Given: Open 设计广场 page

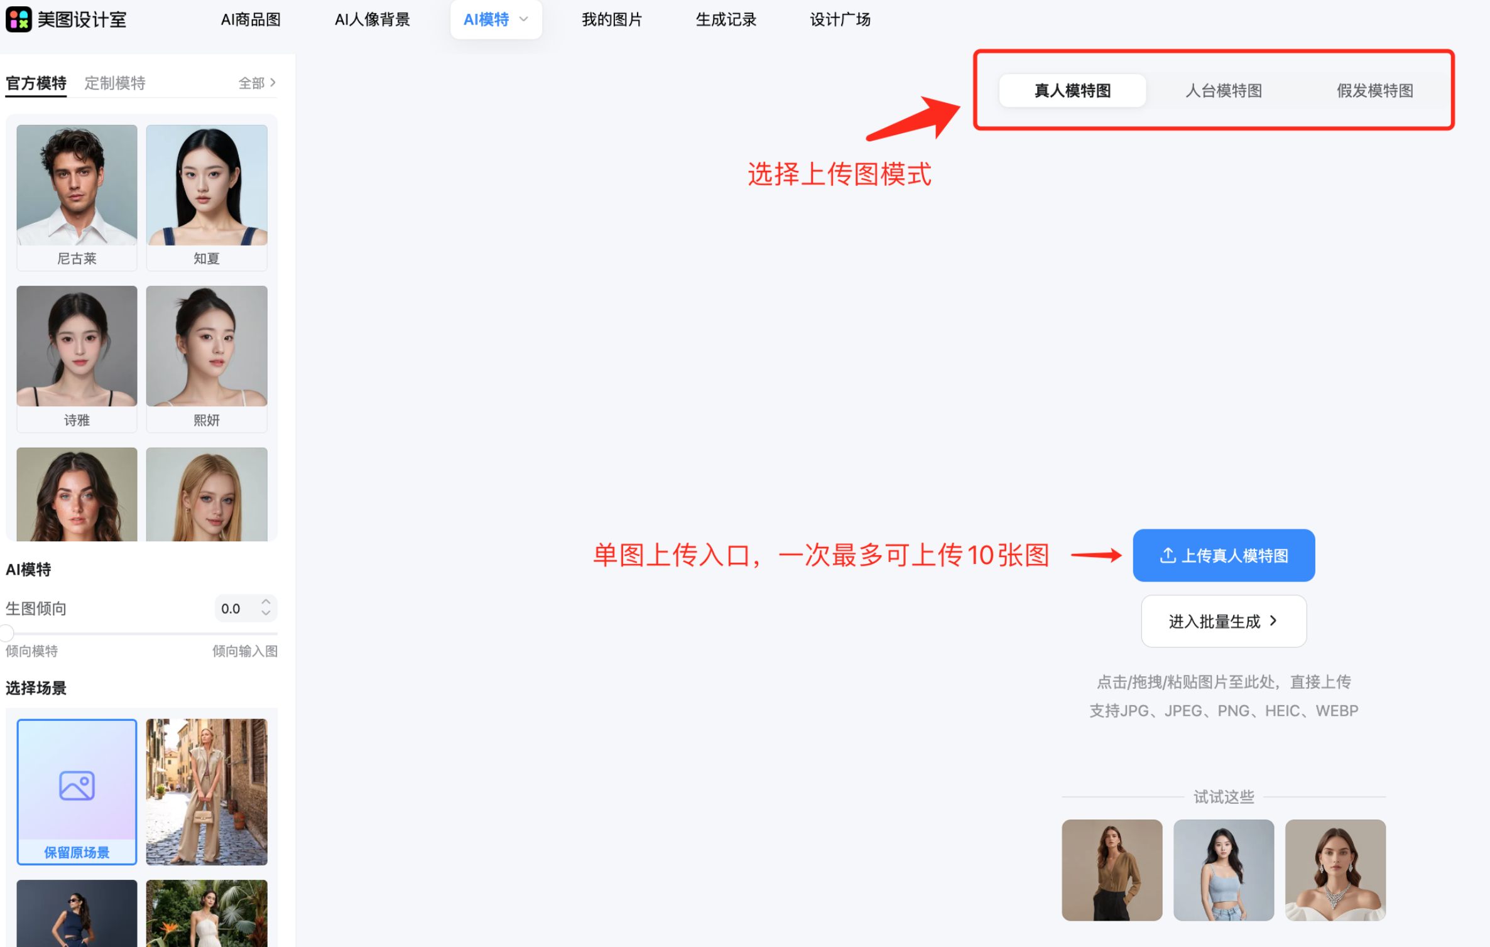Looking at the screenshot, I should tap(840, 19).
